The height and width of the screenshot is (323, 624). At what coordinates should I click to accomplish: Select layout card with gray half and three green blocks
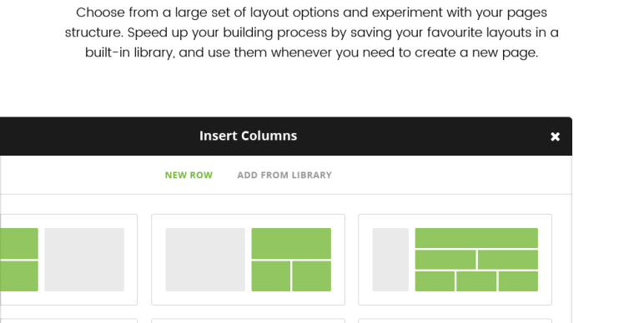point(248,260)
